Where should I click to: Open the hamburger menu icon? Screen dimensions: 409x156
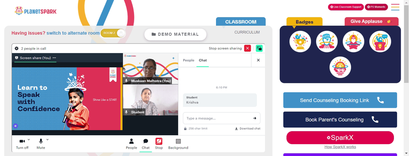pos(395,7)
